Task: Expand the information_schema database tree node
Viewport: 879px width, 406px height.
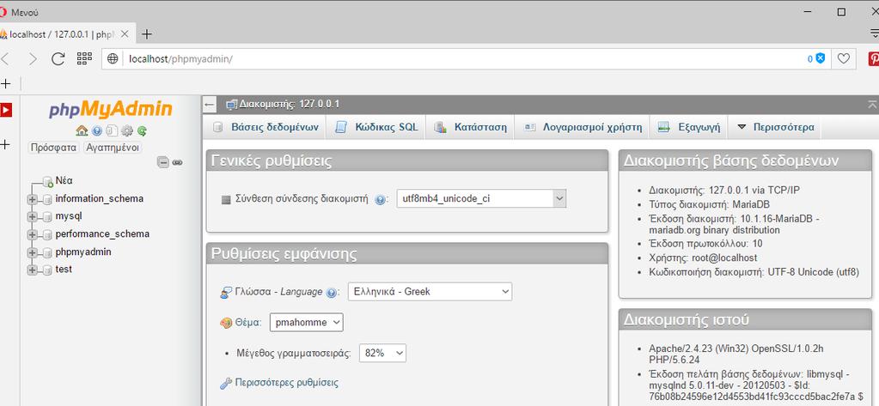Action: (x=32, y=199)
